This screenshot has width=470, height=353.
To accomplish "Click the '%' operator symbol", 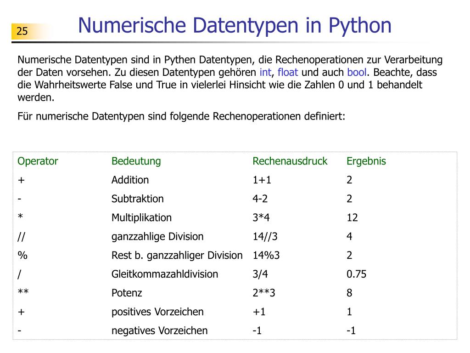I will 22,256.
